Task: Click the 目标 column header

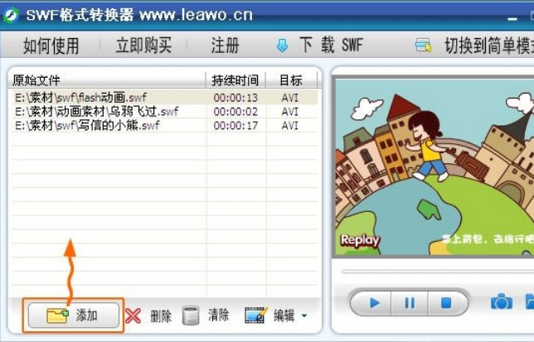Action: 291,80
